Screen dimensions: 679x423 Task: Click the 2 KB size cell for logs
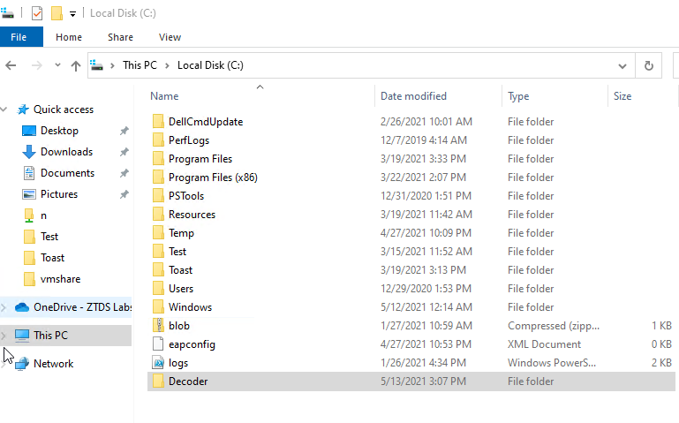(661, 363)
